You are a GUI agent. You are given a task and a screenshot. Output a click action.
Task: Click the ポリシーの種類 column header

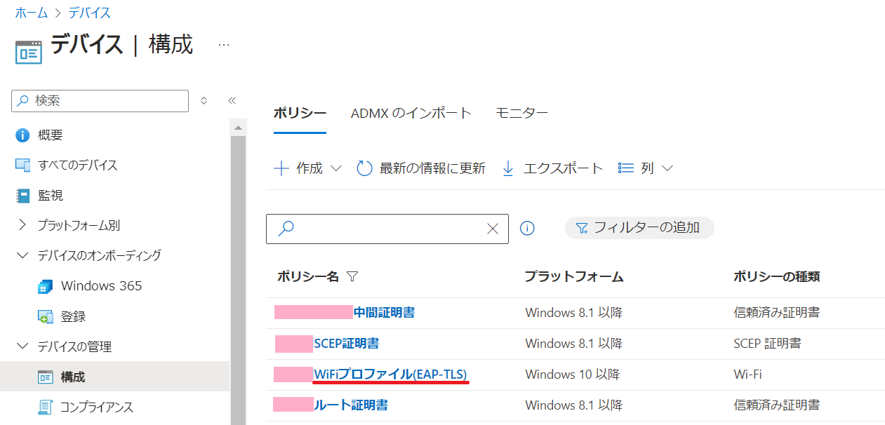pos(777,276)
